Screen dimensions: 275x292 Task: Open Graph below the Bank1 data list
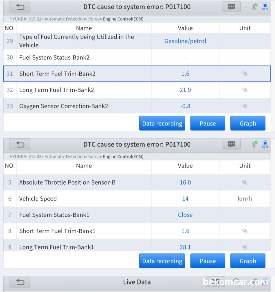[248, 261]
